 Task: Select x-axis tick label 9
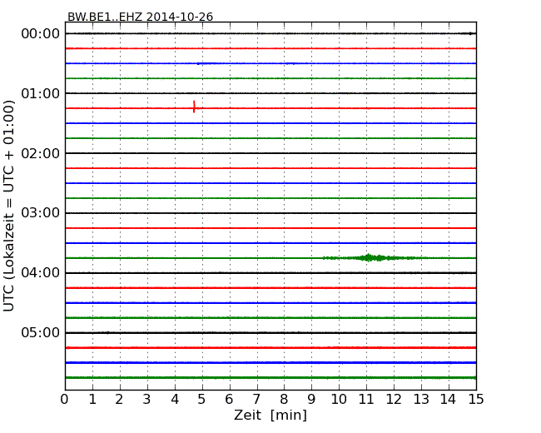point(311,399)
